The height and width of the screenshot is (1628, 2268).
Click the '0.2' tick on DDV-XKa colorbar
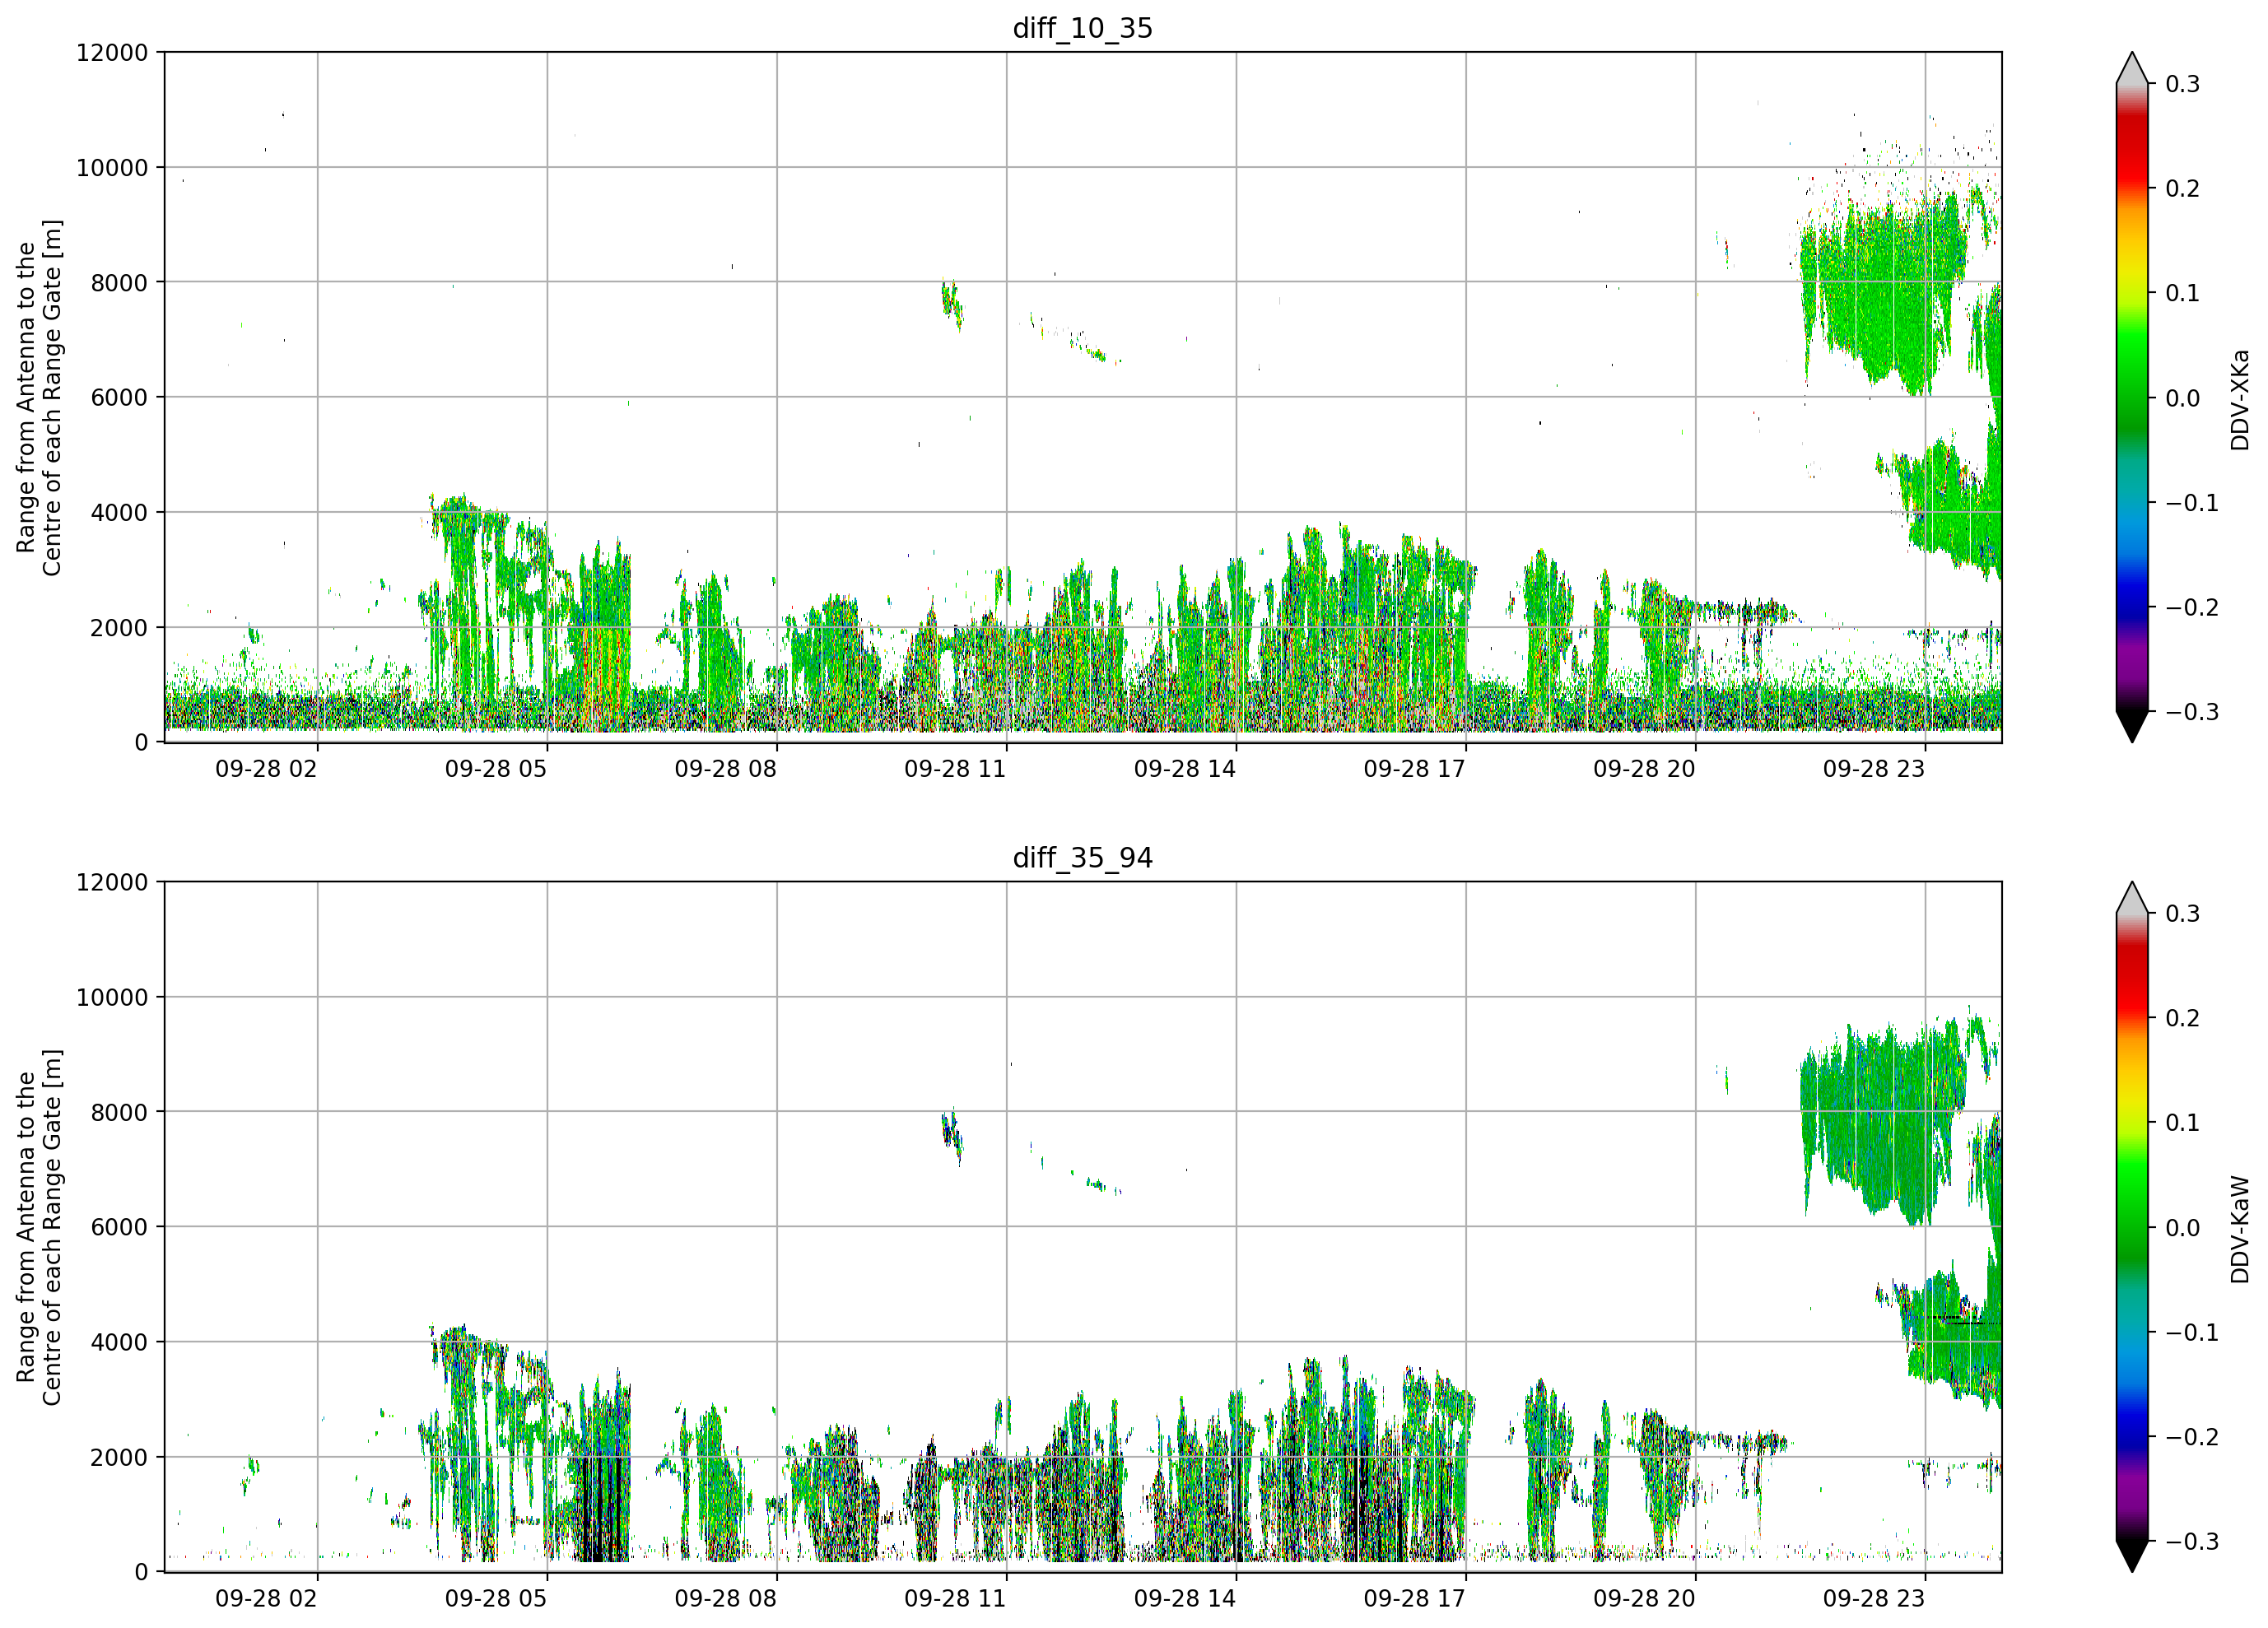[2183, 189]
